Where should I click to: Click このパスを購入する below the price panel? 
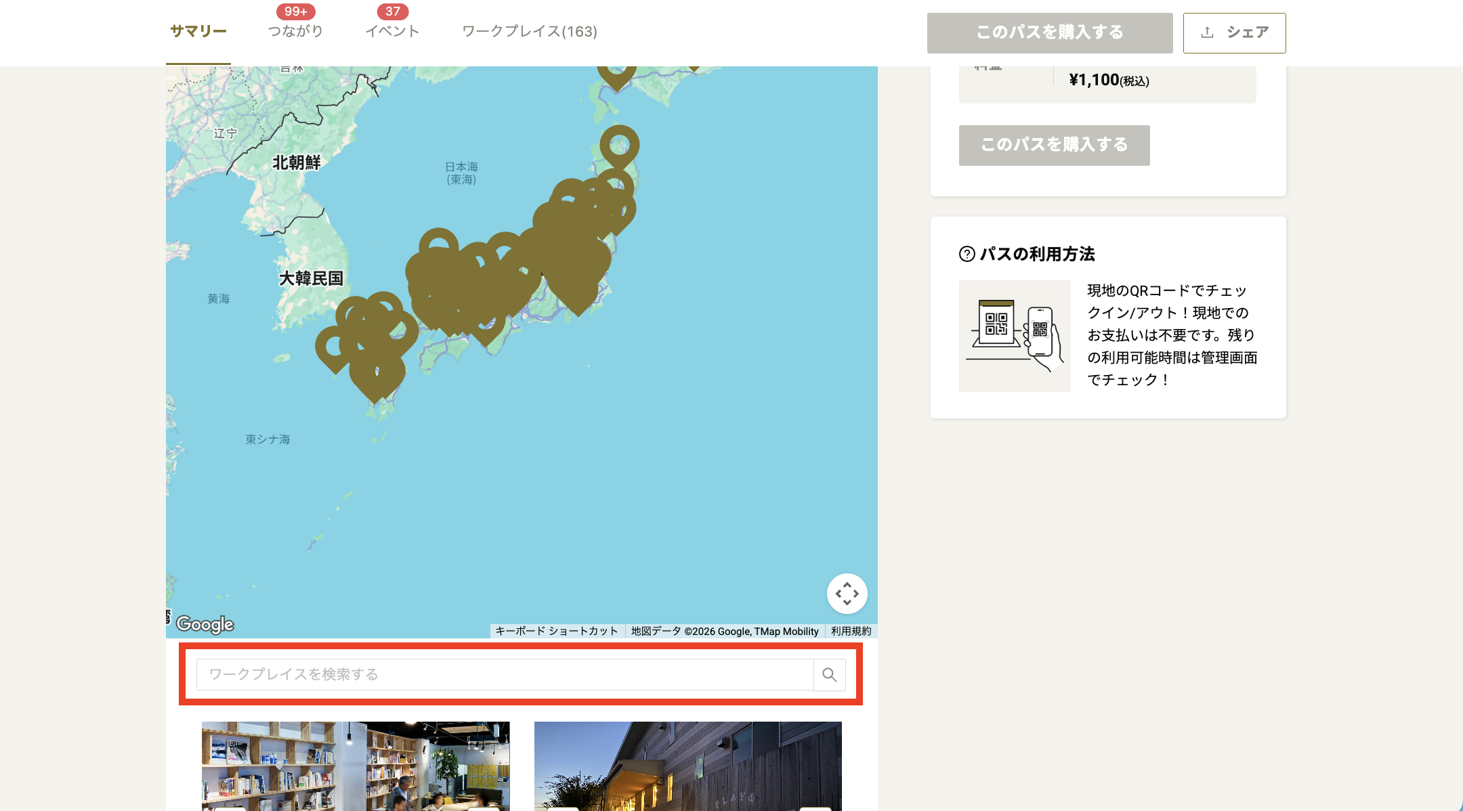pos(1053,145)
